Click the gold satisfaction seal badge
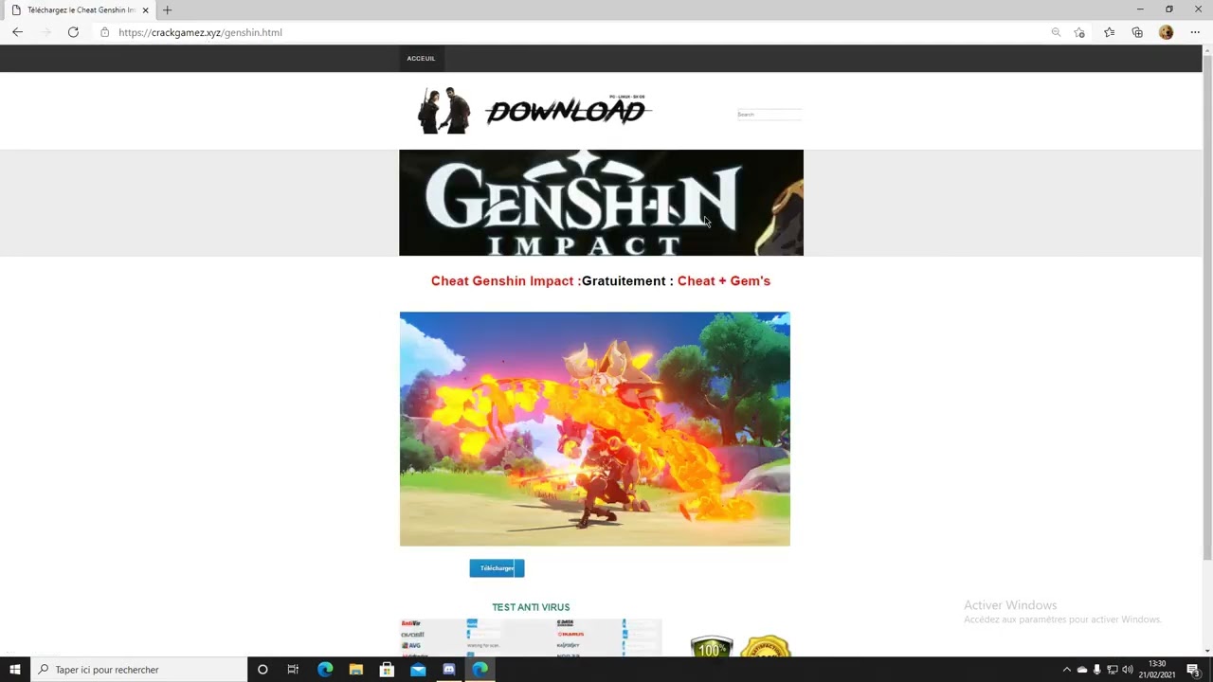Viewport: 1213px width, 682px height. [765, 647]
